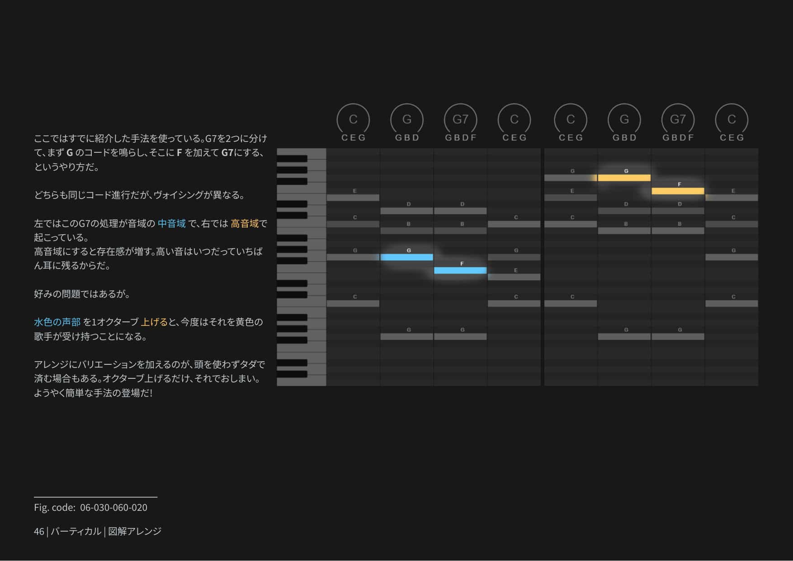Click the line どちらも同じコード進行だが、ヴォイシングが異なる。
793x561 pixels.
(x=140, y=195)
